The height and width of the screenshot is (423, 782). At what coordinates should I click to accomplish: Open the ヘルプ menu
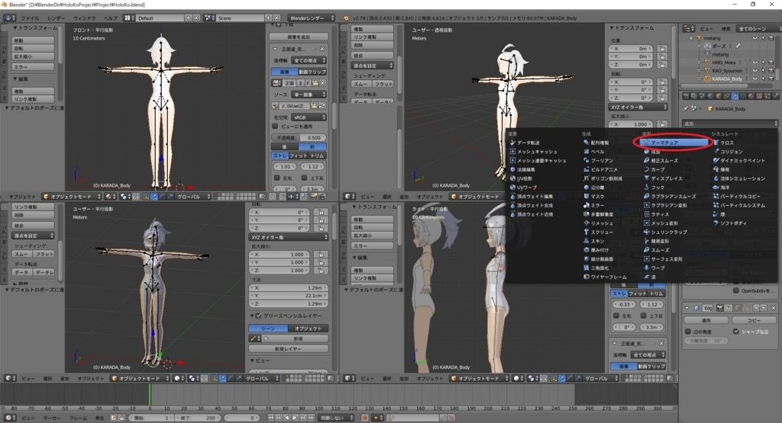point(110,18)
